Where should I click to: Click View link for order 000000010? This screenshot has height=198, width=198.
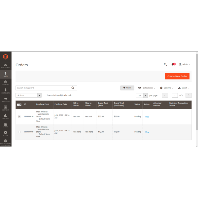tap(147, 117)
